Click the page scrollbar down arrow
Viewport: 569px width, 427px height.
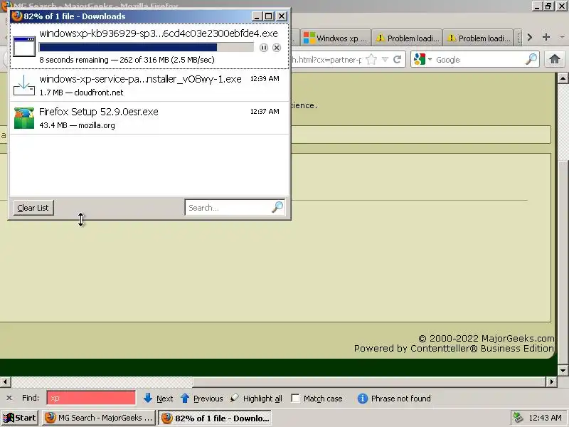click(x=563, y=370)
